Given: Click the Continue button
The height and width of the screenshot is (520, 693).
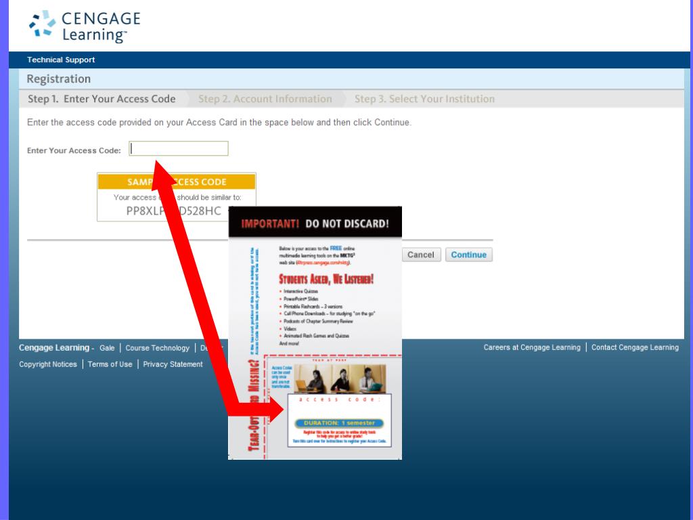Looking at the screenshot, I should pos(468,255).
